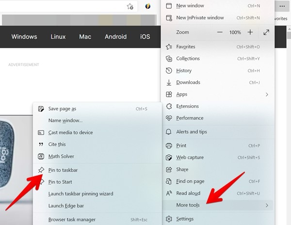291x225 pixels.
Task: Open Collections from the menu
Action: pyautogui.click(x=217, y=59)
